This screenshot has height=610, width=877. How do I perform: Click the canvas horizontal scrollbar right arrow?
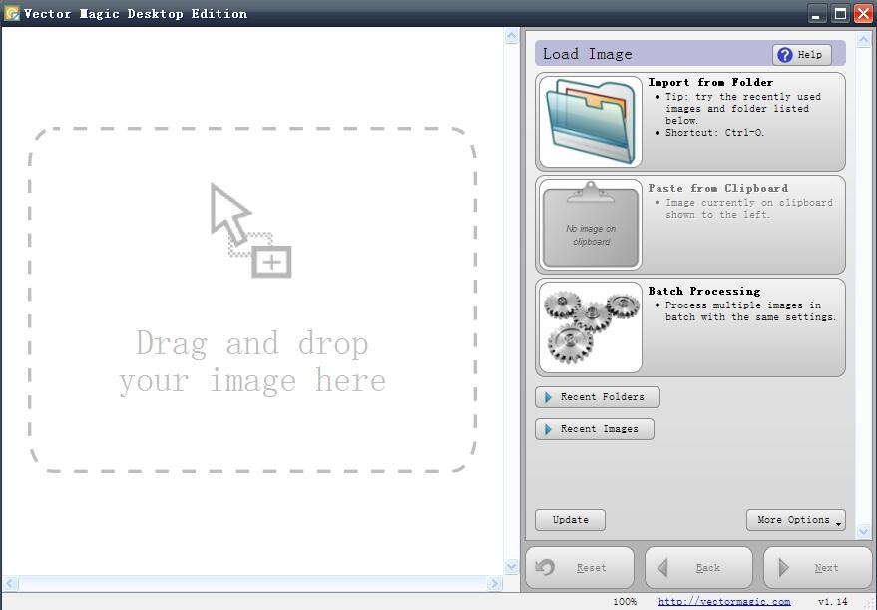click(x=493, y=584)
